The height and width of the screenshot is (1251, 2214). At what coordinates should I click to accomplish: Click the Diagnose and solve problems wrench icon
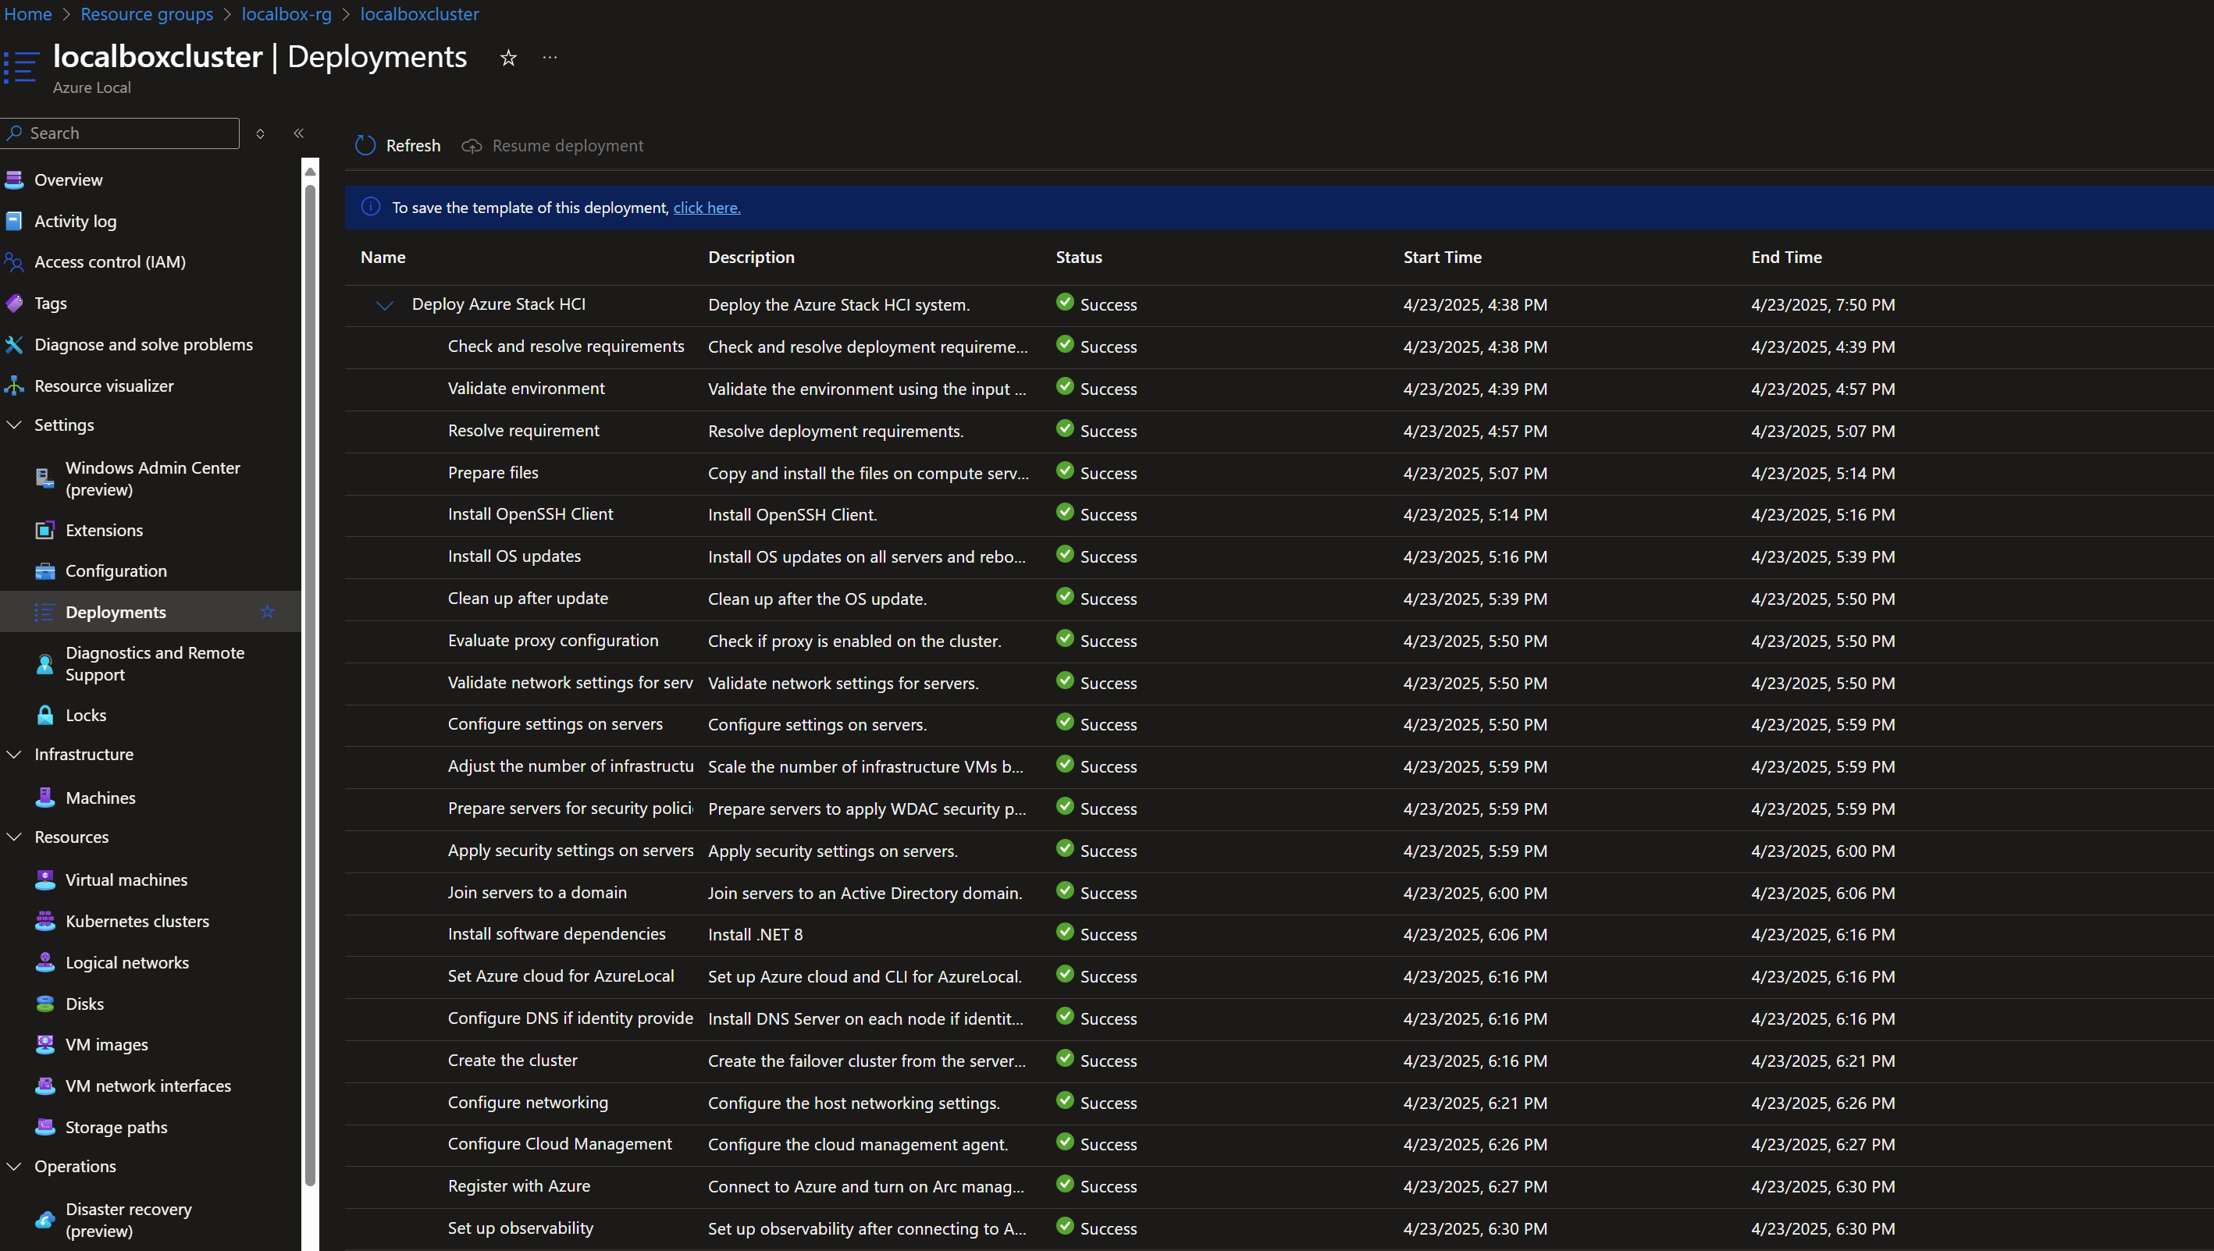pyautogui.click(x=14, y=344)
